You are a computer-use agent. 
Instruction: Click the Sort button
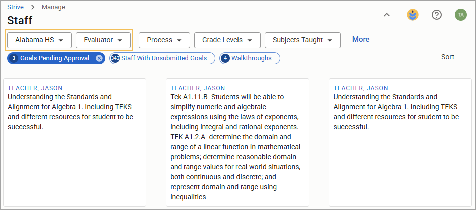[x=448, y=57]
